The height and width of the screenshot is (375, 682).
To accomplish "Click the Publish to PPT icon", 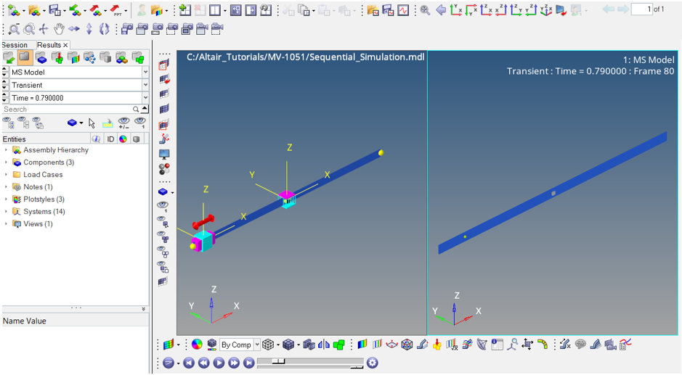I will click(116, 10).
